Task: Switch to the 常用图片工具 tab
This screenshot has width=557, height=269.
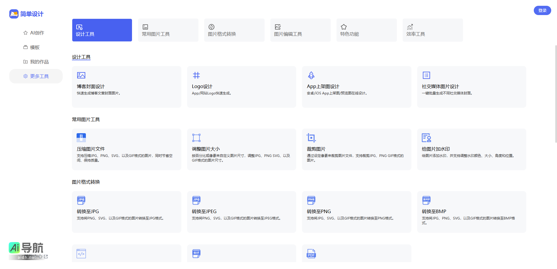Action: (168, 30)
